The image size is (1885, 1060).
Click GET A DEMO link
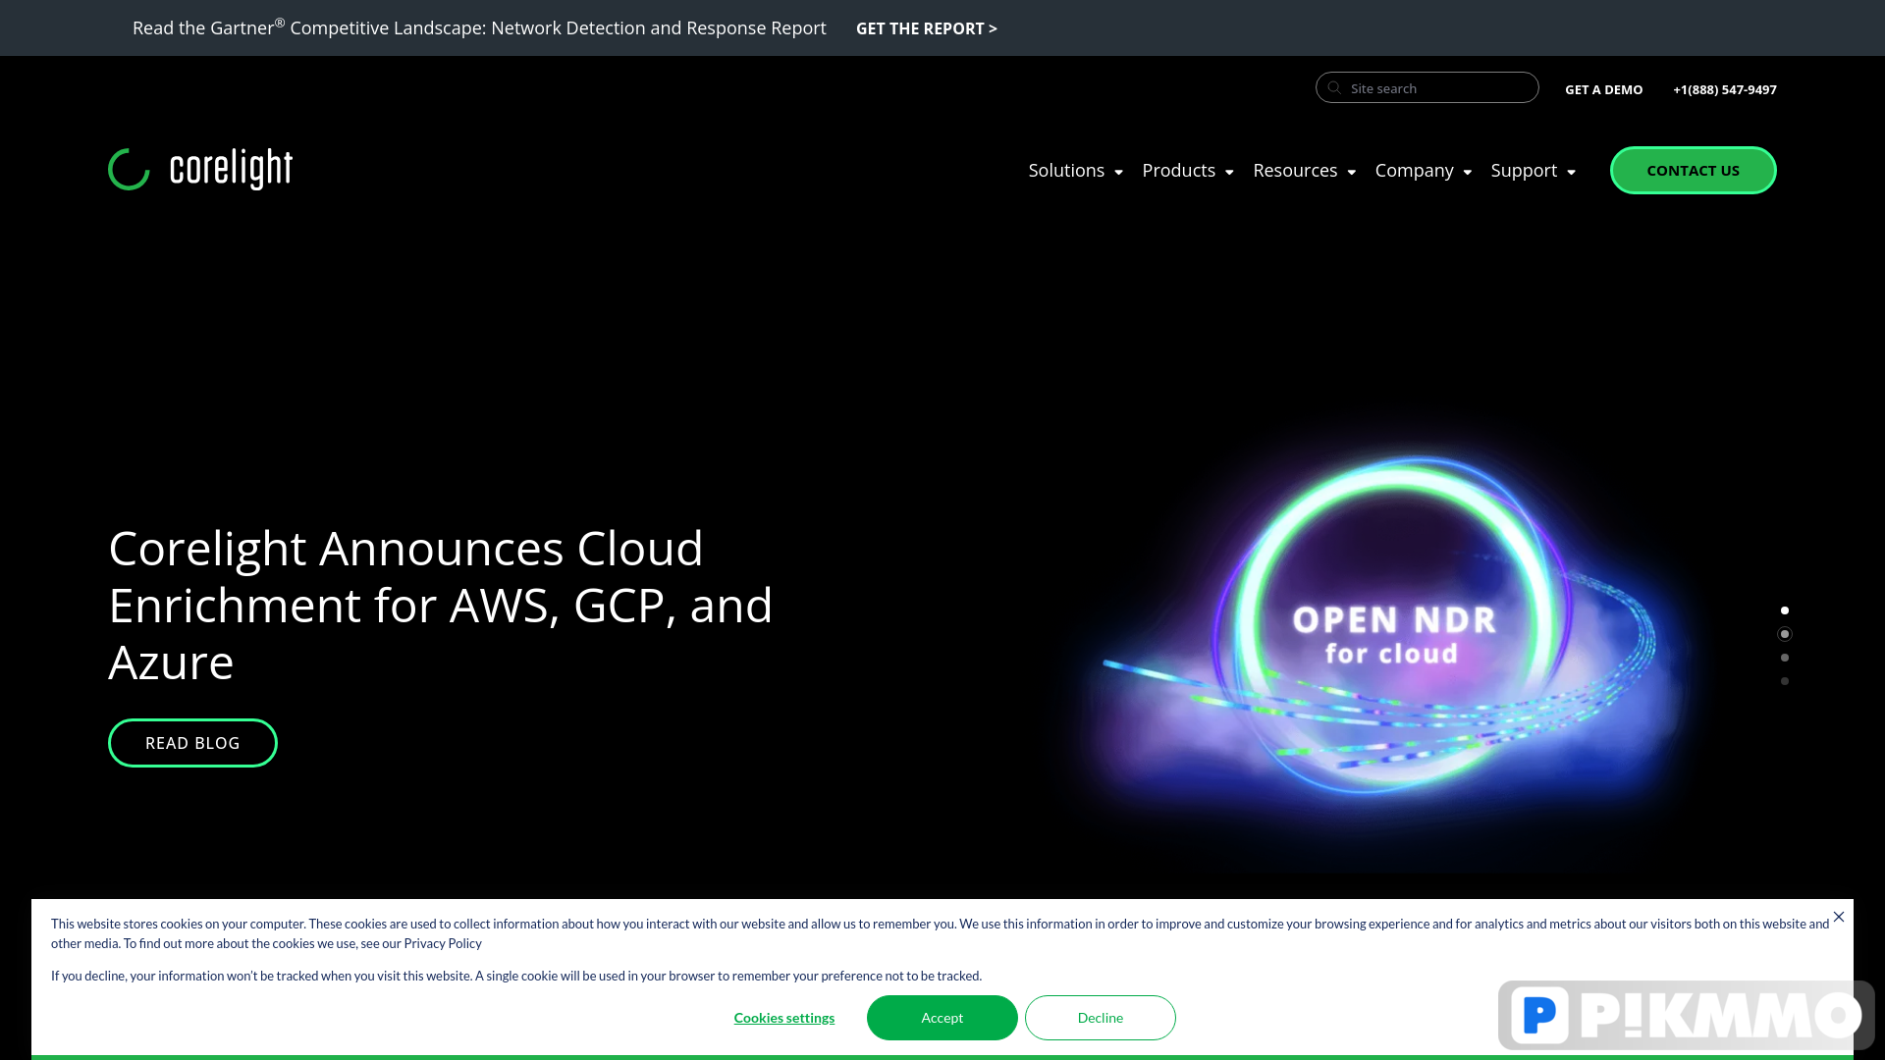point(1603,89)
